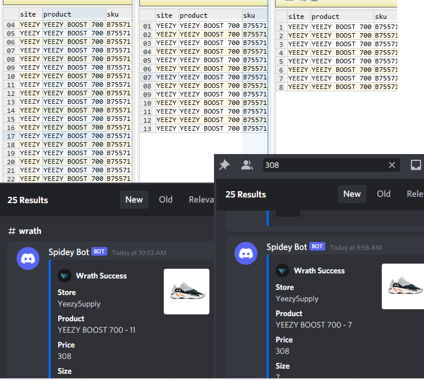
Task: Click price value 308 in the 9:56 AM embed
Action: pyautogui.click(x=282, y=351)
